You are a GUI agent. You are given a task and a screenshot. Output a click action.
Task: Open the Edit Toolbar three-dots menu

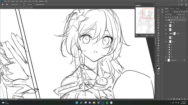point(158,63)
